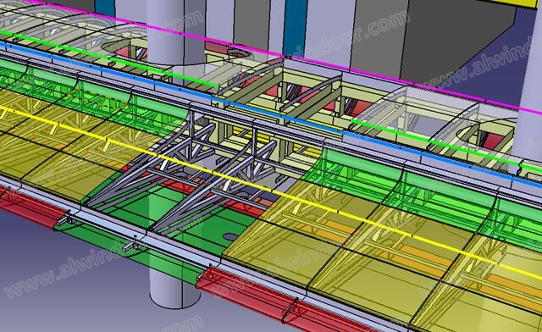
Task: Pick the small oval hole in green plate
Action: pyautogui.click(x=230, y=237)
